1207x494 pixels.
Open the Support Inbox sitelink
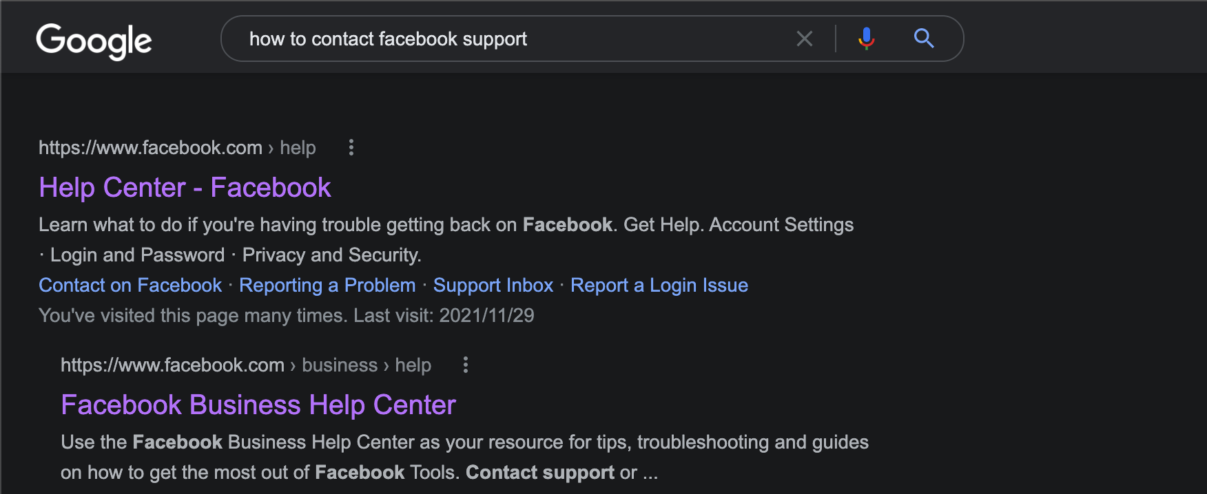point(493,285)
